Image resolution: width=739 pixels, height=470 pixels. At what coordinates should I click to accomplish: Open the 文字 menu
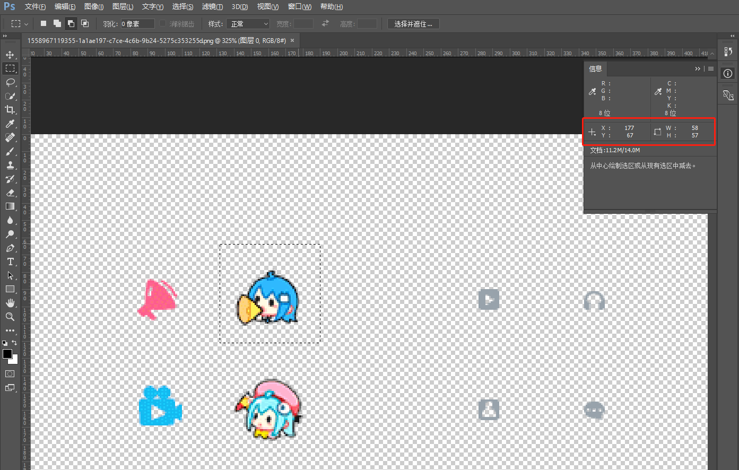click(153, 6)
